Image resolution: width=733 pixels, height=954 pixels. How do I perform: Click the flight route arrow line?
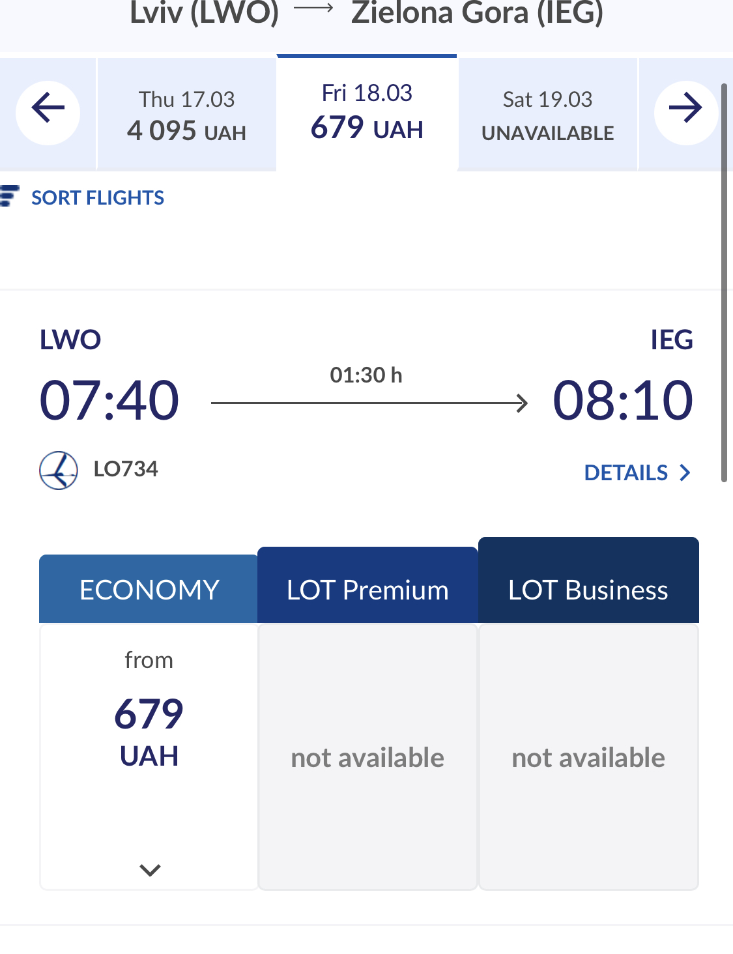(369, 403)
